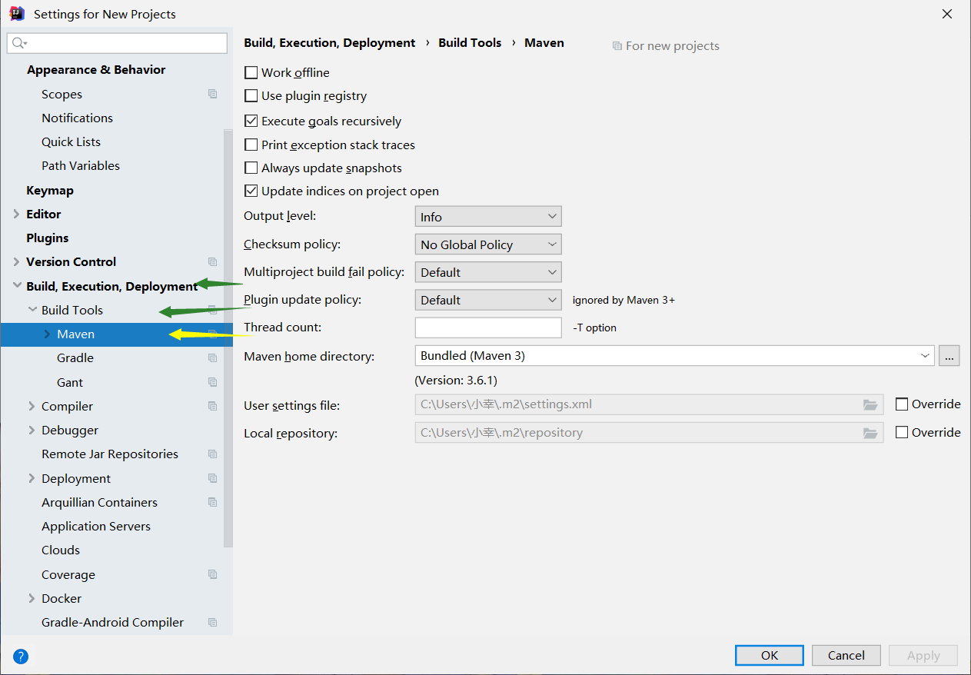Click the Cancel button

click(846, 655)
